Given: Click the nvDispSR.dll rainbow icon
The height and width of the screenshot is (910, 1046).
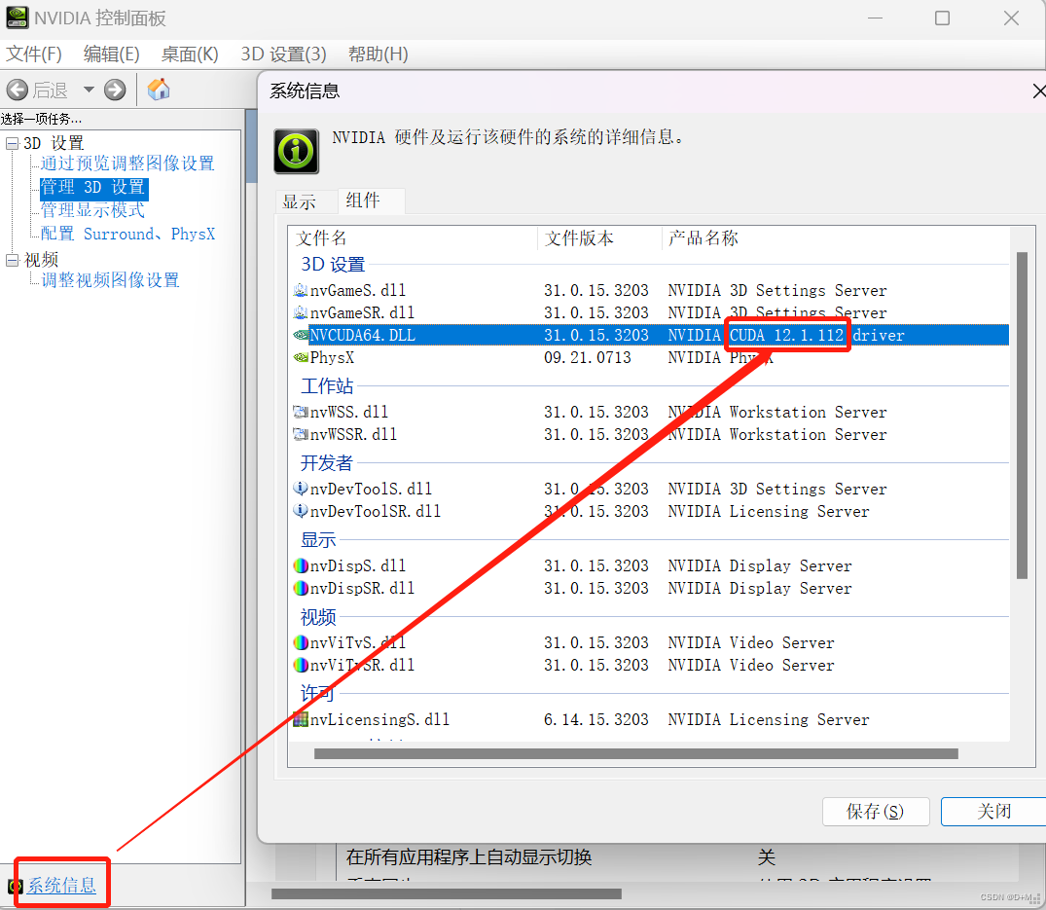Looking at the screenshot, I should tap(301, 588).
